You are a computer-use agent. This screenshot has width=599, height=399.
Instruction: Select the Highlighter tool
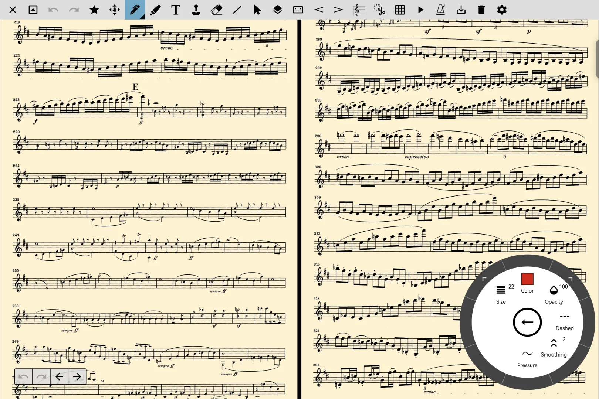click(x=155, y=10)
